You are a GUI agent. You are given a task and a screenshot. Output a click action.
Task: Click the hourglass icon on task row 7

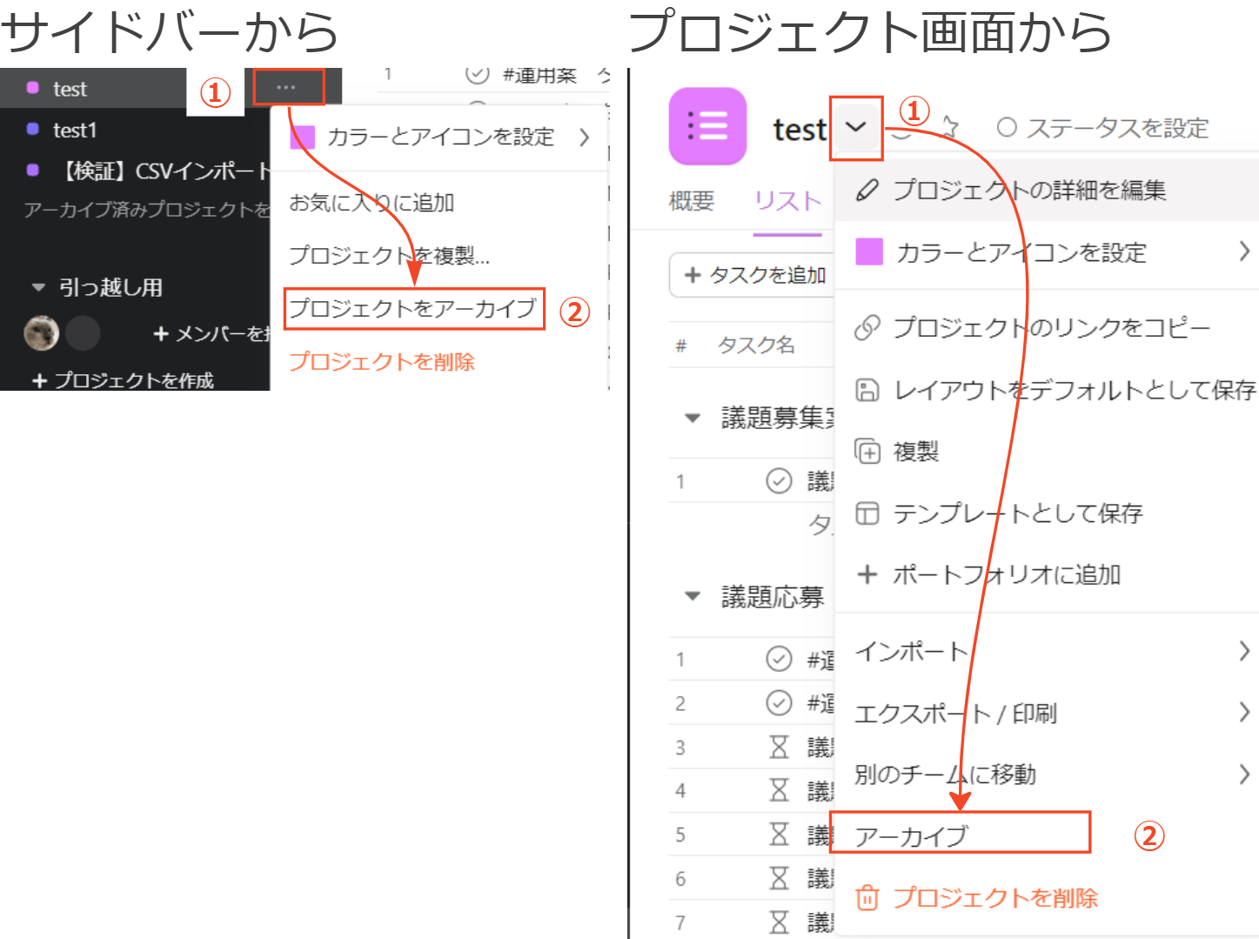(x=779, y=922)
